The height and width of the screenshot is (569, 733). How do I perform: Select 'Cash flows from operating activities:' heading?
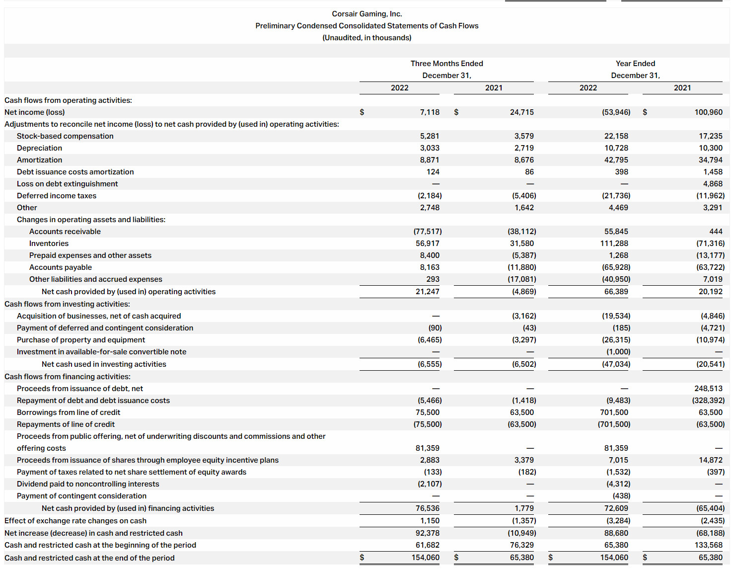pyautogui.click(x=68, y=100)
